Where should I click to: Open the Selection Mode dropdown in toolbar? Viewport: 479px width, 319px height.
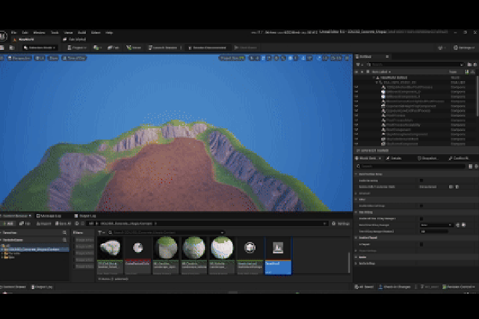pyautogui.click(x=40, y=48)
